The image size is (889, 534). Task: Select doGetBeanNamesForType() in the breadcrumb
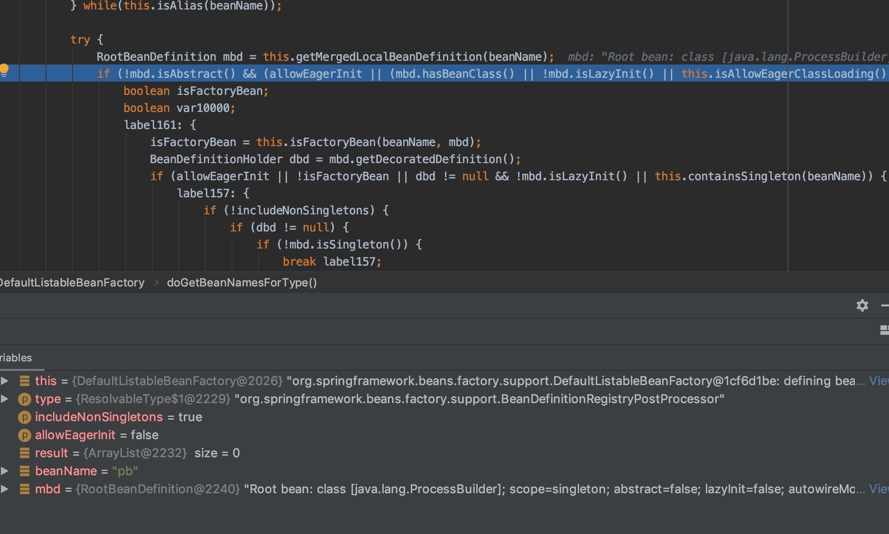pos(241,283)
